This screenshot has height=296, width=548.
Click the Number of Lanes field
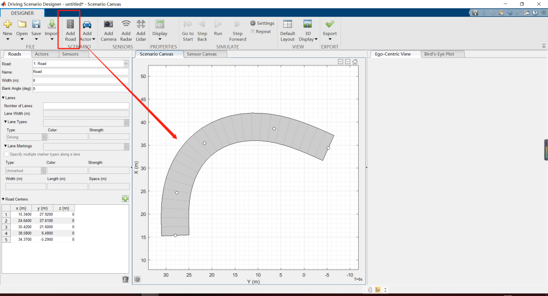point(86,106)
